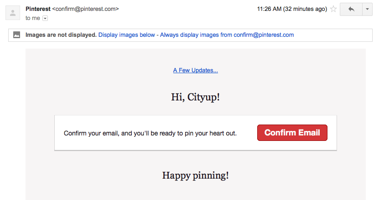This screenshot has height=200, width=379.
Task: Click the red Confirm Email button
Action: pos(292,133)
